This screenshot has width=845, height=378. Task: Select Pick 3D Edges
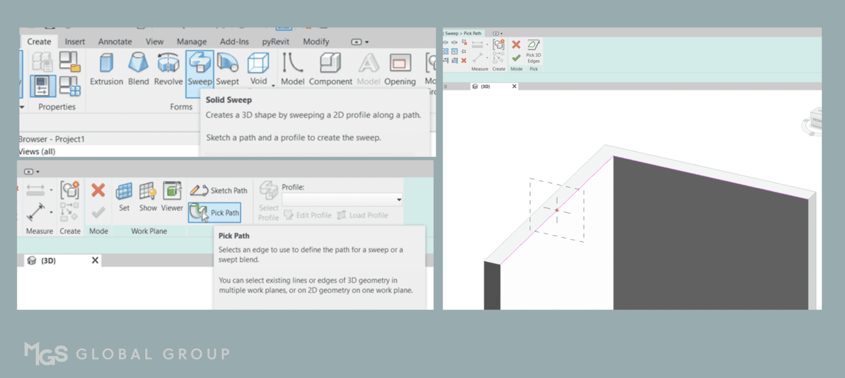(533, 51)
